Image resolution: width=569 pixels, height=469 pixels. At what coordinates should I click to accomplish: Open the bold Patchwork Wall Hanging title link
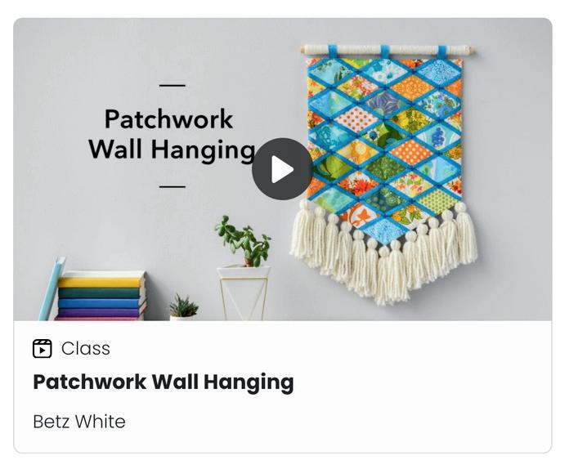click(x=164, y=382)
